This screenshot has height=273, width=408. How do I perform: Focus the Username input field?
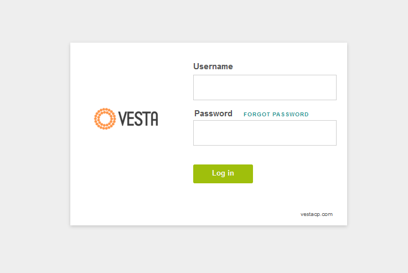tap(265, 87)
